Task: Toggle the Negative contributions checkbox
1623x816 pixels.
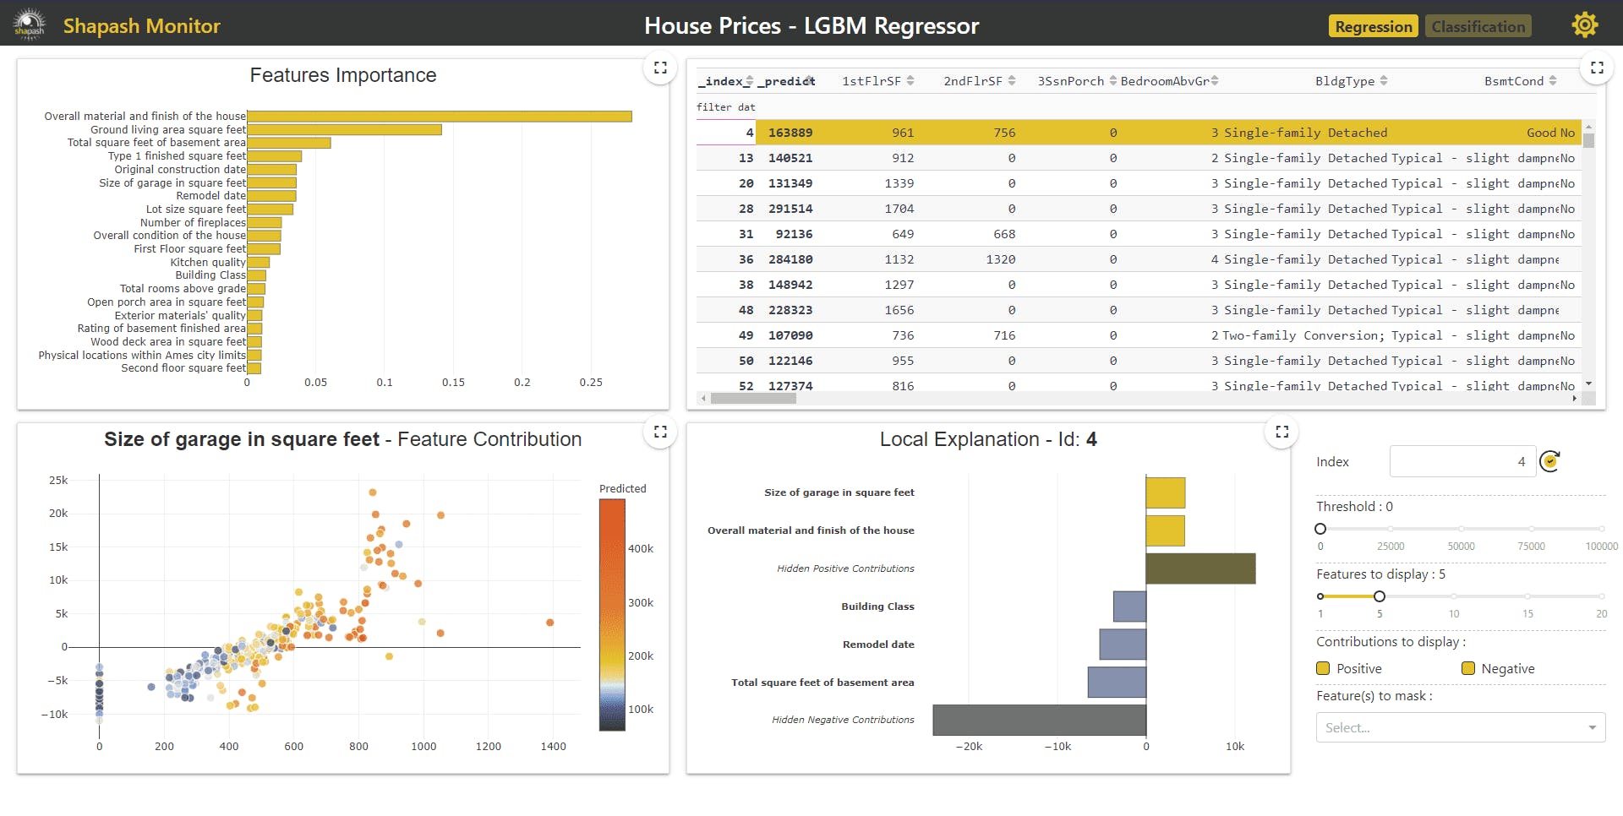Action: click(x=1468, y=668)
